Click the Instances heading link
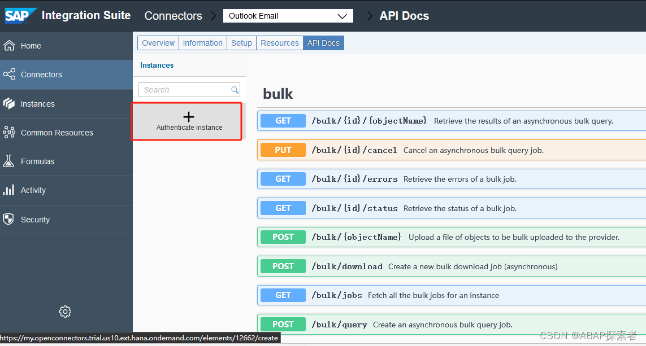This screenshot has width=646, height=346. tap(157, 65)
